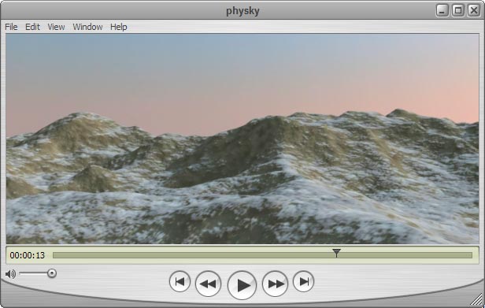Click the mountain video frame
Viewport: 485px width, 308px height.
pyautogui.click(x=242, y=139)
